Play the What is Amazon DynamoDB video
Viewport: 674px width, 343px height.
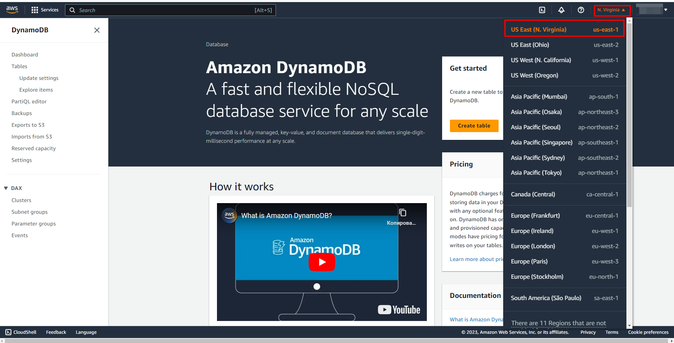[322, 262]
